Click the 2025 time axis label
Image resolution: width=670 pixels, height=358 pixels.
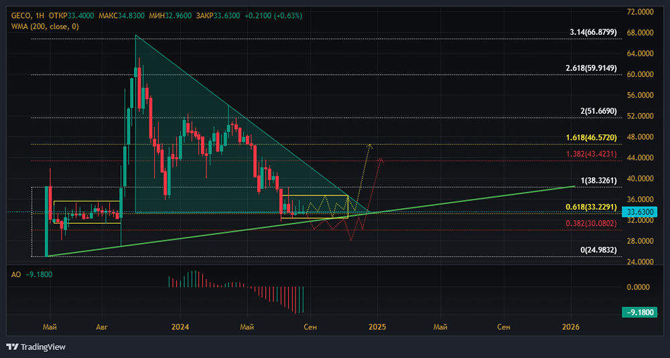pos(377,327)
